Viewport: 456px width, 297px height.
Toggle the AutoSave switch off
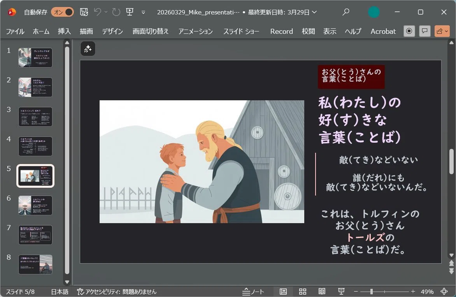click(62, 12)
